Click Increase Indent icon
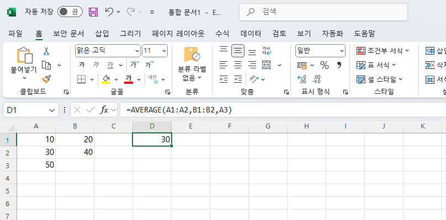Screen dimensions: 446x220 click(x=238, y=79)
